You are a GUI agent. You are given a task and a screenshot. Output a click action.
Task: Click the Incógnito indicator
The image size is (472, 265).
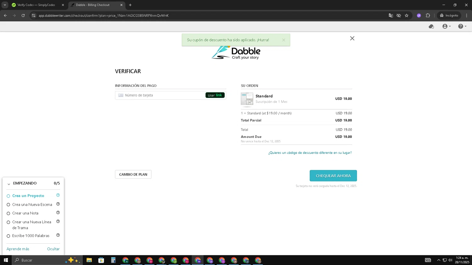pyautogui.click(x=449, y=15)
